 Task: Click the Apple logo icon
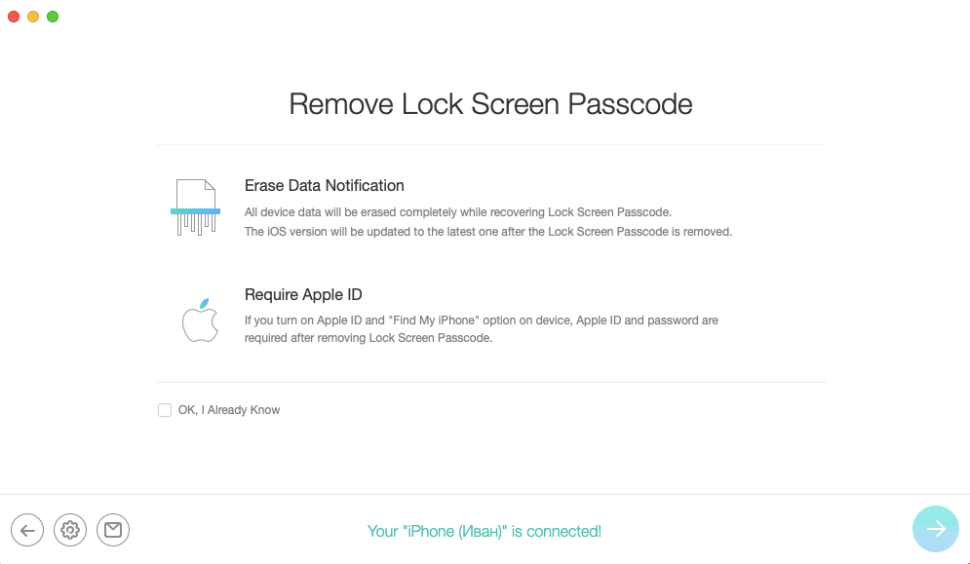click(199, 320)
